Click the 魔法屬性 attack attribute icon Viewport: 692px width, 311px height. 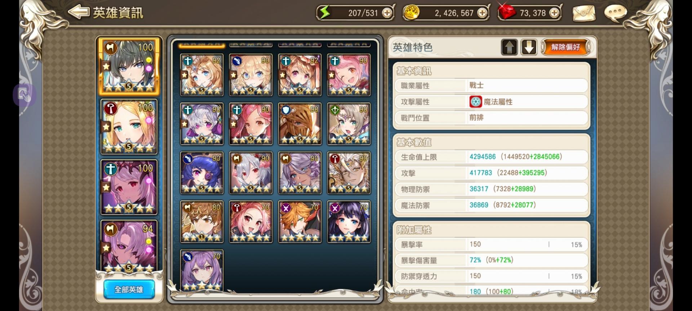point(475,102)
